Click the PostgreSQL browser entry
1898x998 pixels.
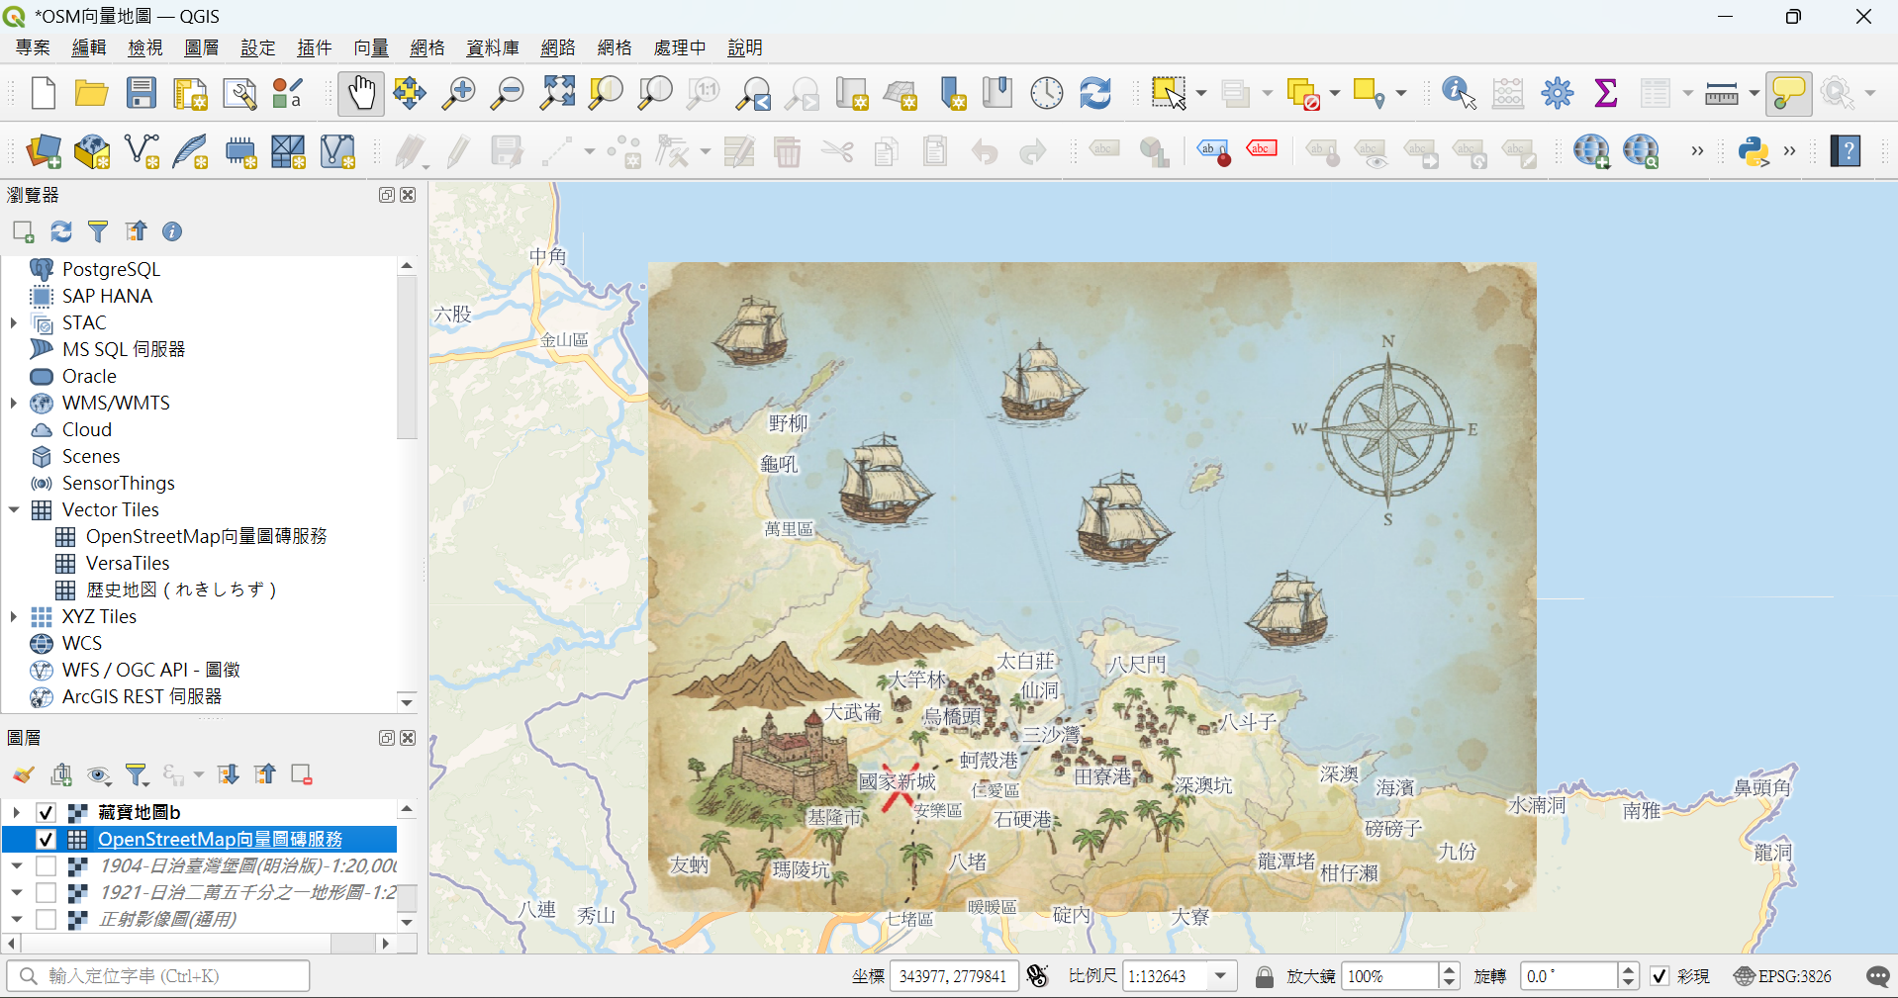coord(111,269)
